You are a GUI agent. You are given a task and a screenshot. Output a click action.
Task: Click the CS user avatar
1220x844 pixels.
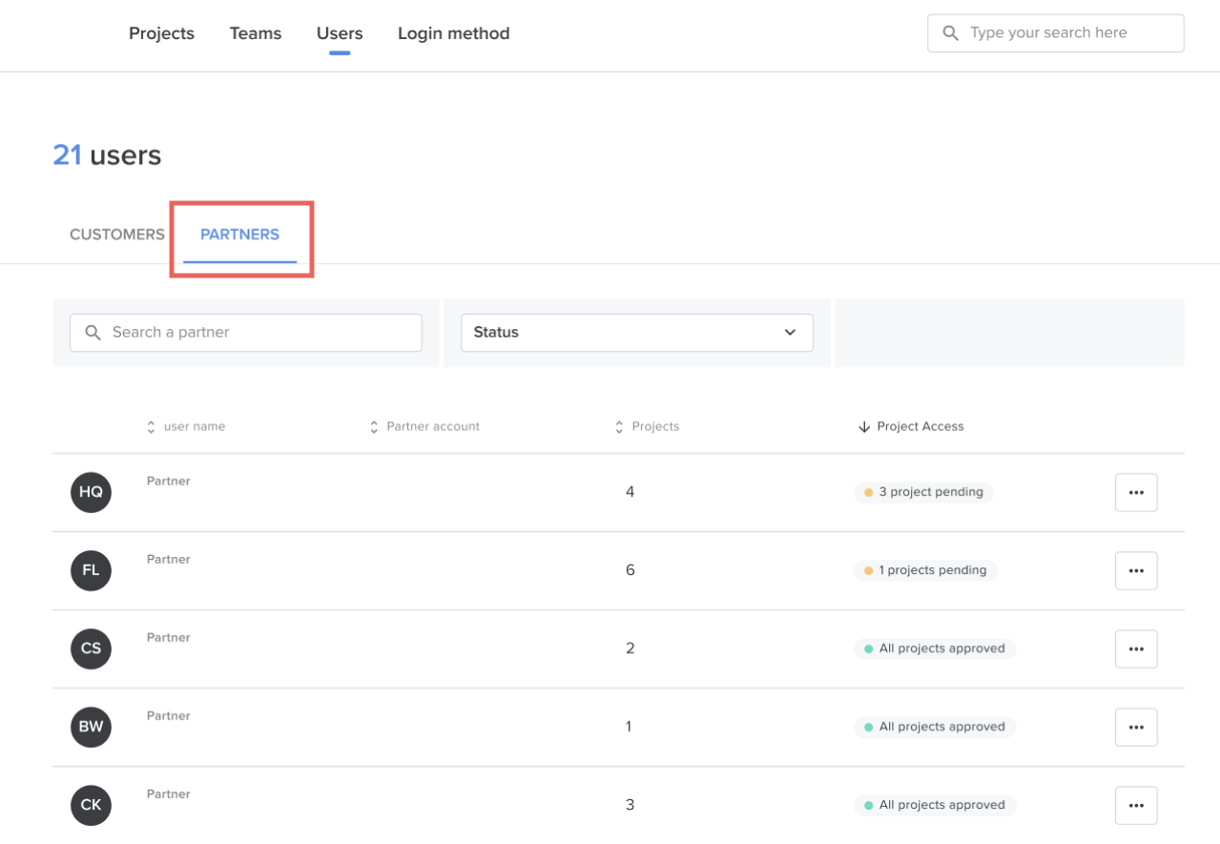[x=91, y=648]
